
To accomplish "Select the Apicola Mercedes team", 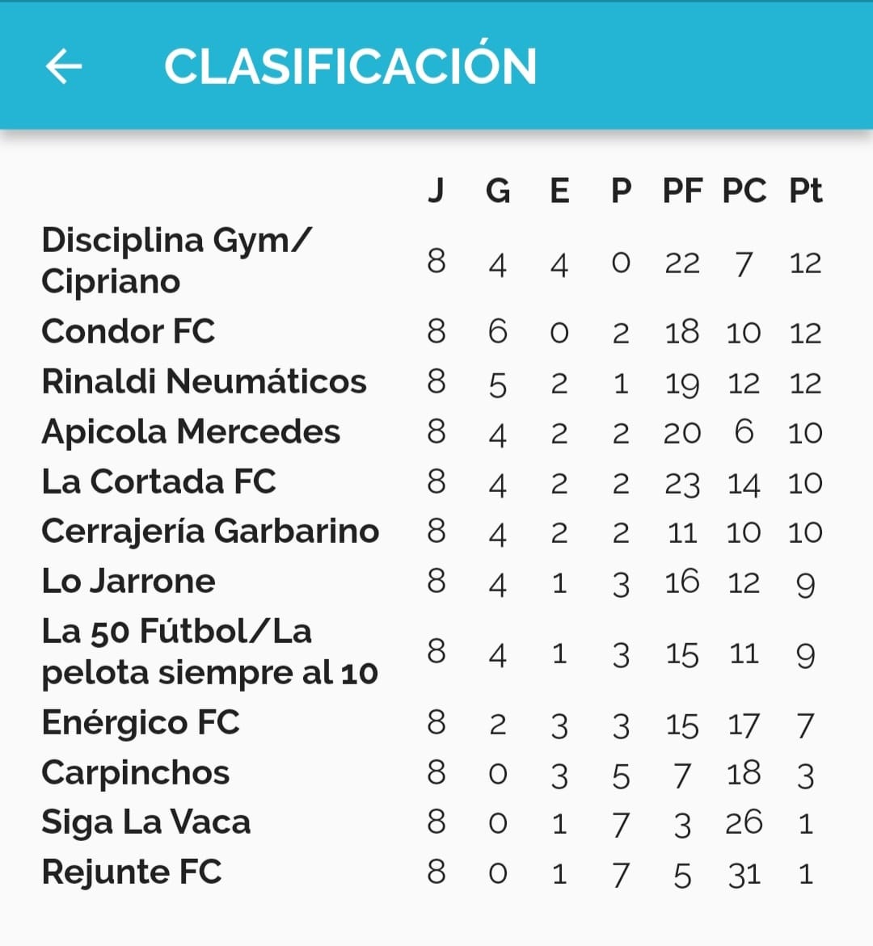I will tap(191, 431).
